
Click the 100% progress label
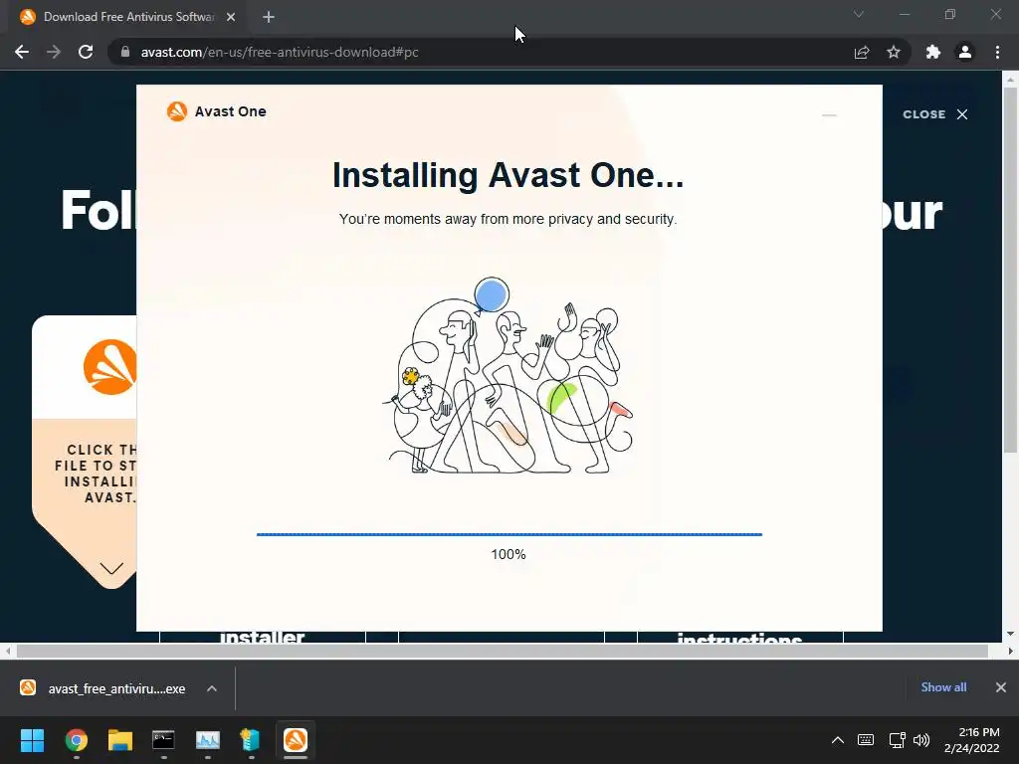tap(509, 554)
